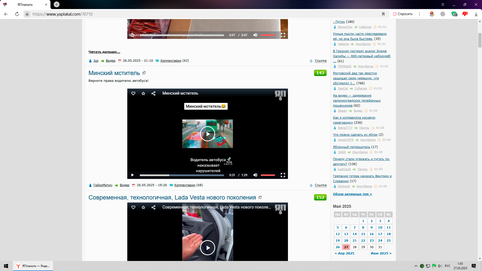Replay the finished 0:47 video
Viewport: 482px width, 271px height.
pyautogui.click(x=132, y=35)
